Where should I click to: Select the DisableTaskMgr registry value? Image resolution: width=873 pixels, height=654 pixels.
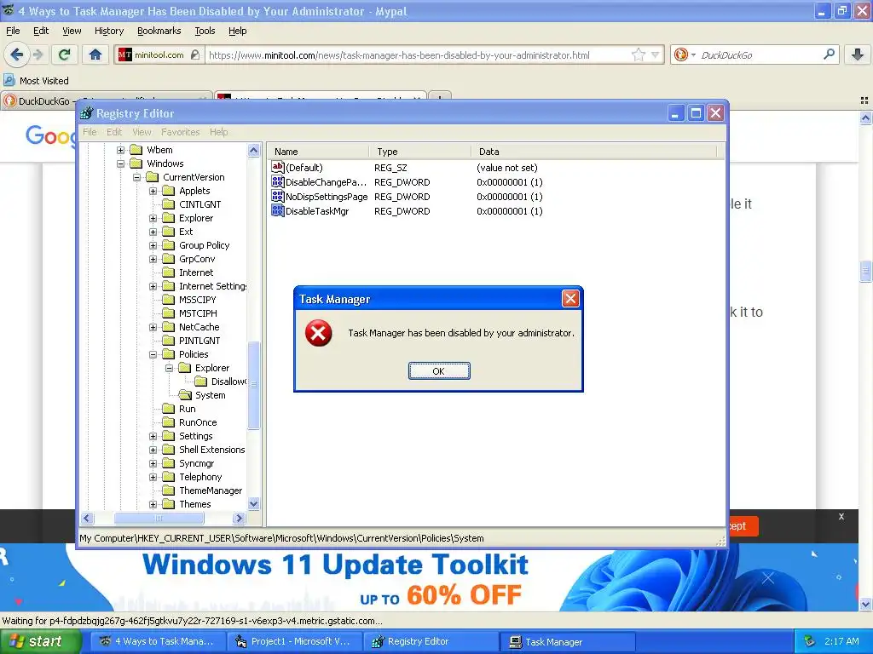point(317,211)
